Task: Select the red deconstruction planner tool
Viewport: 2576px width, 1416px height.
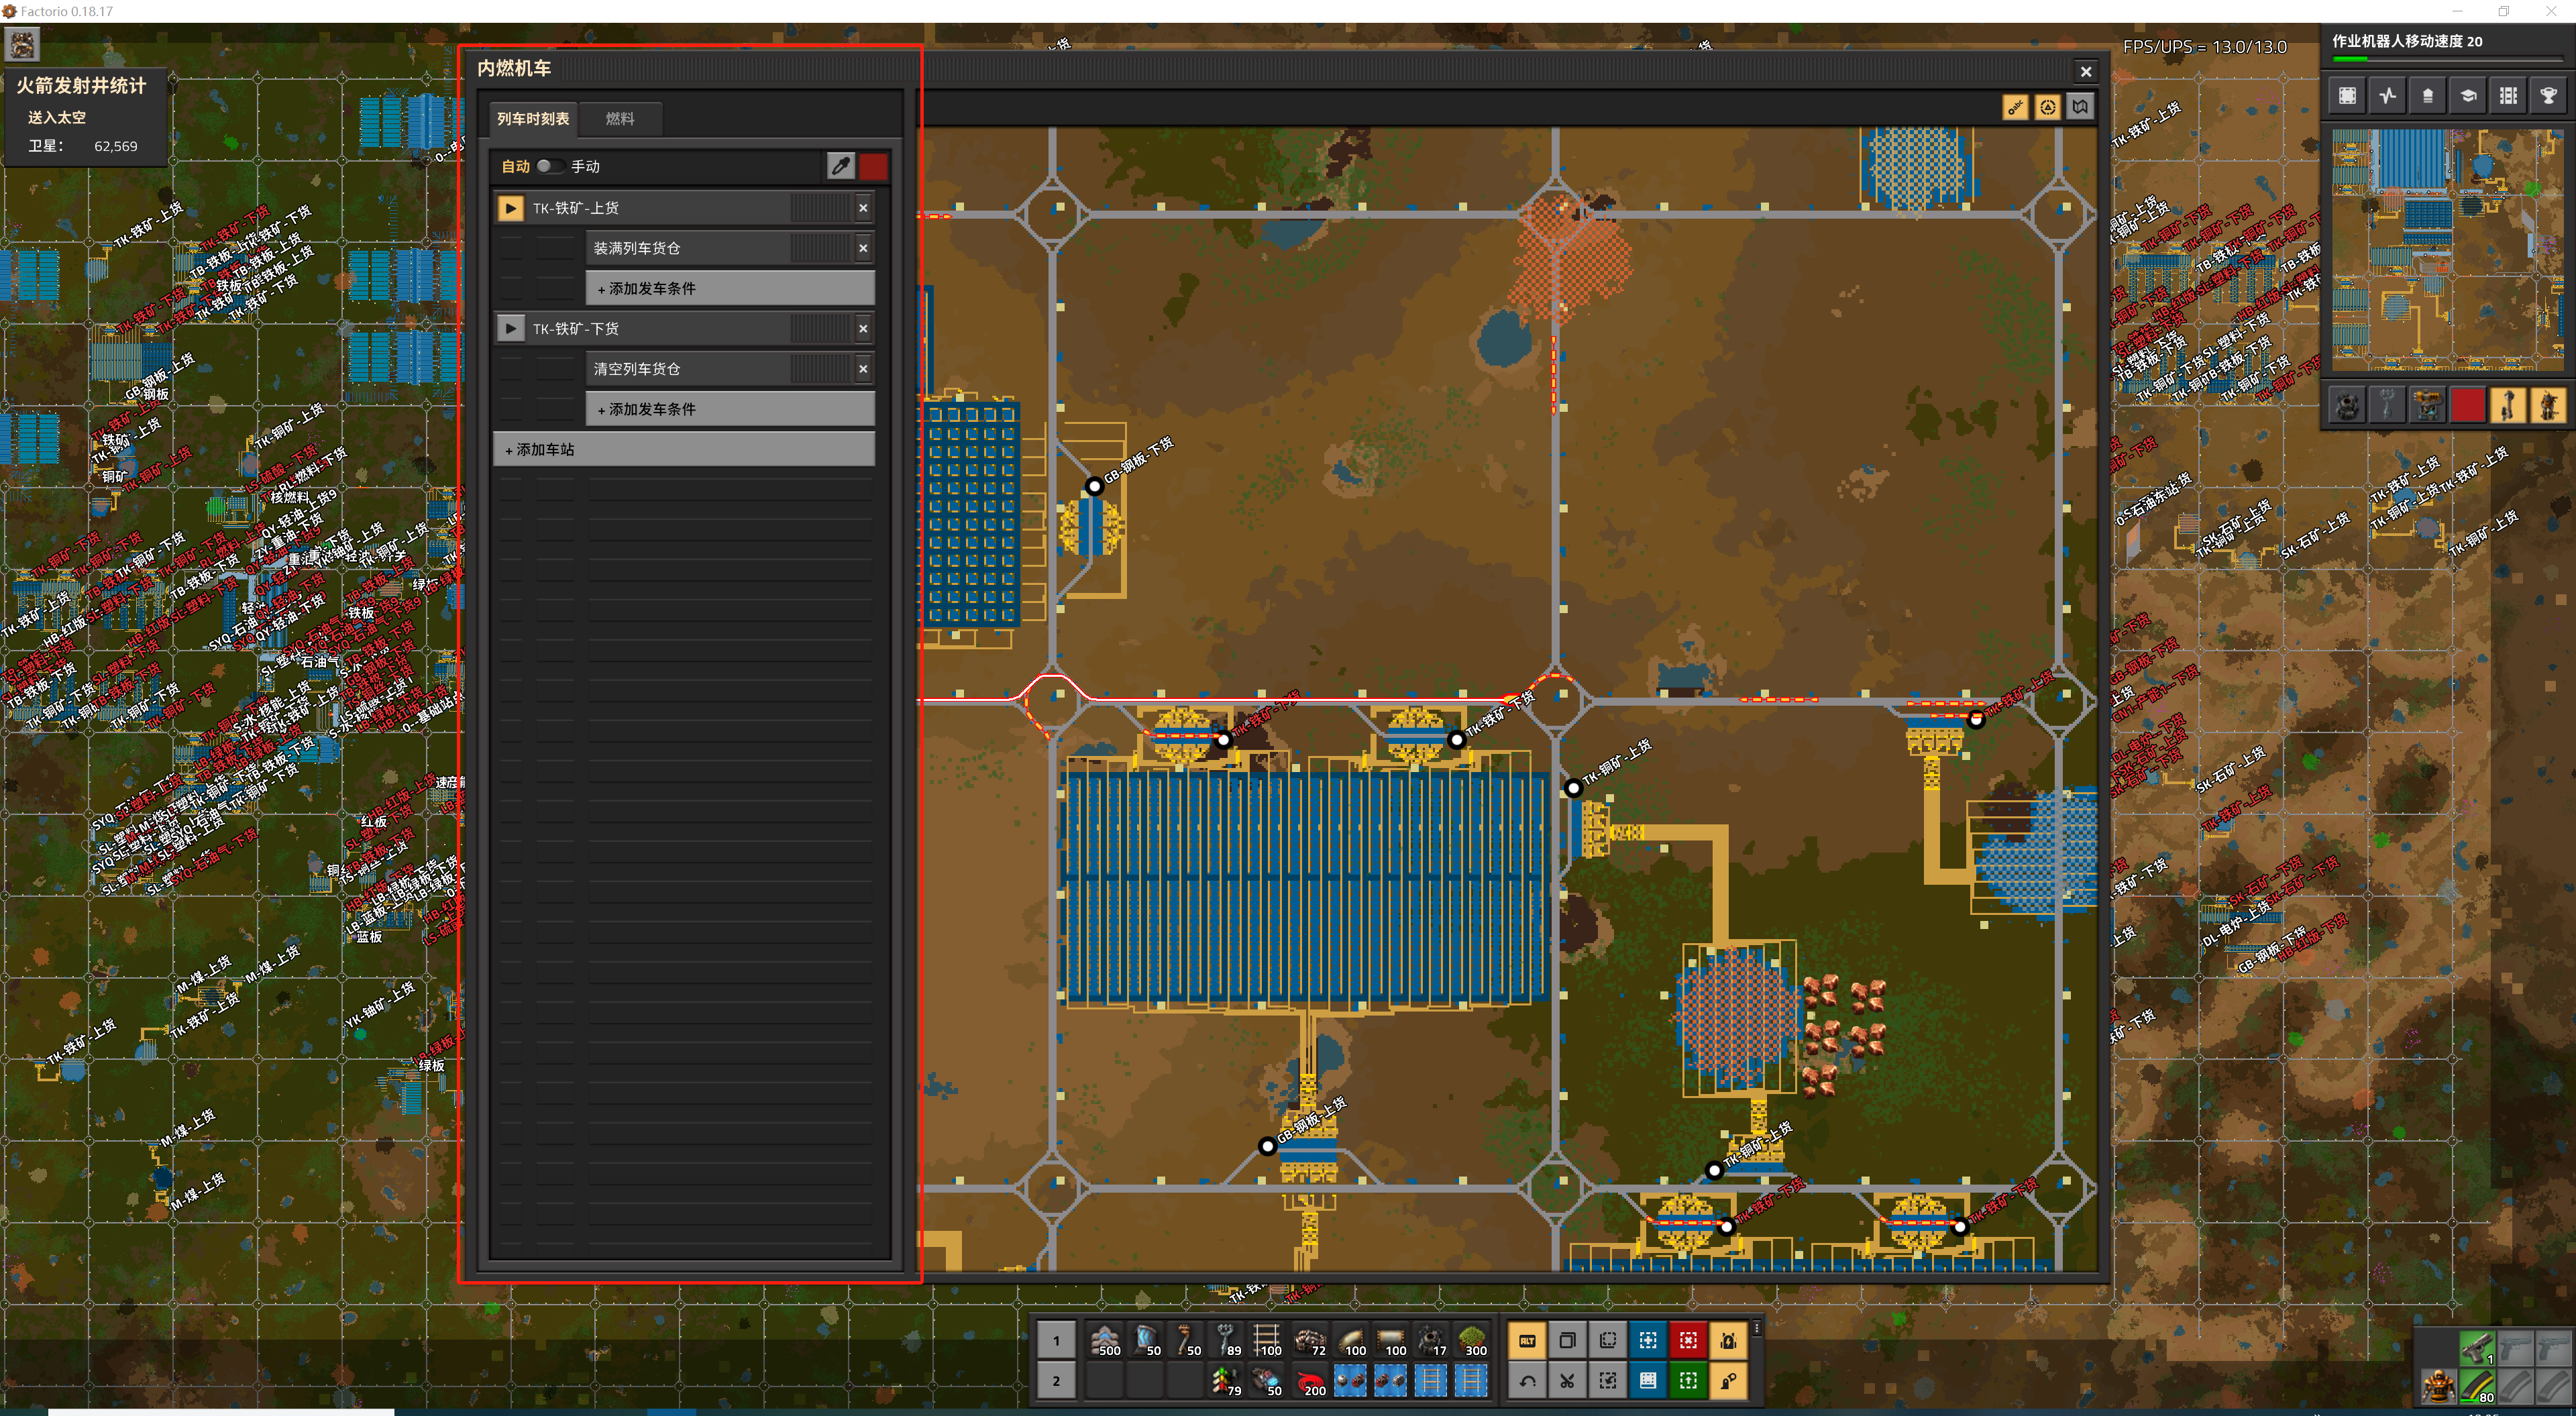Action: pos(1688,1340)
